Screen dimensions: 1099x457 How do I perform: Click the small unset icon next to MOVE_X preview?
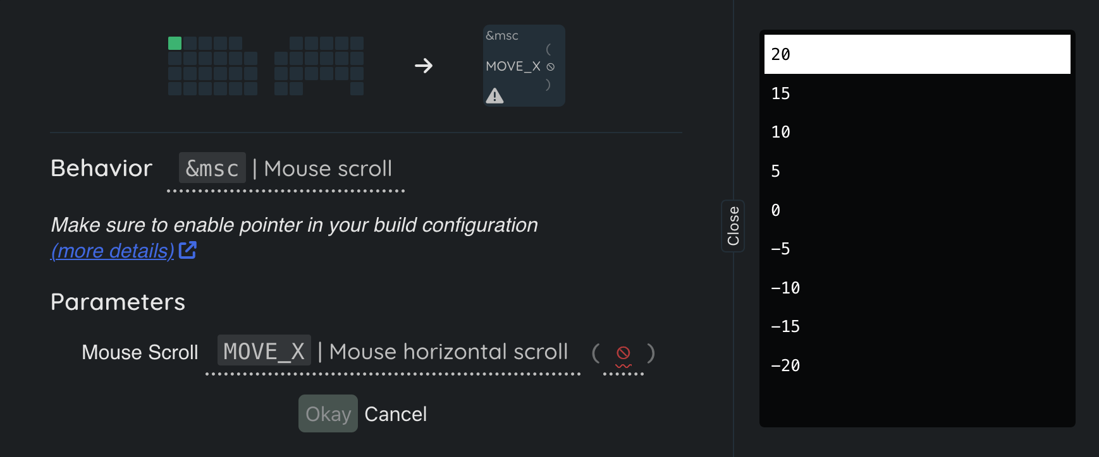(551, 67)
